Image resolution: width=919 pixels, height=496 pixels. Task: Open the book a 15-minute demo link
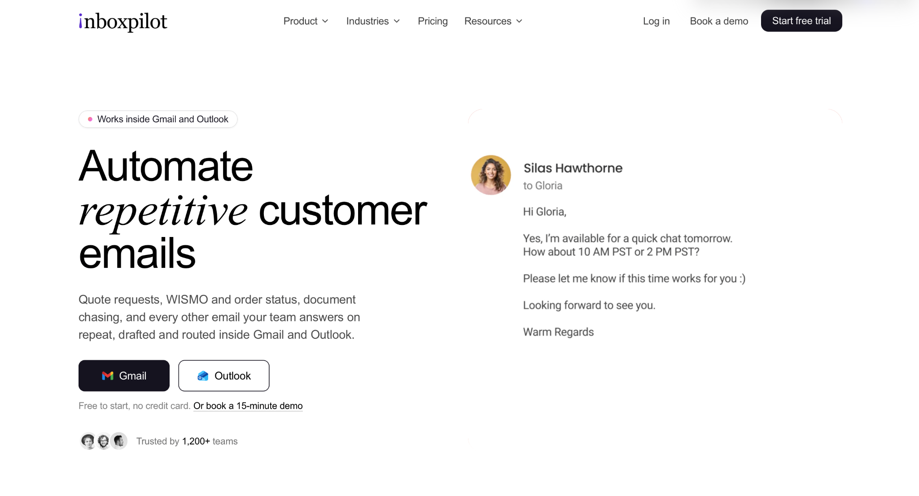coord(248,405)
